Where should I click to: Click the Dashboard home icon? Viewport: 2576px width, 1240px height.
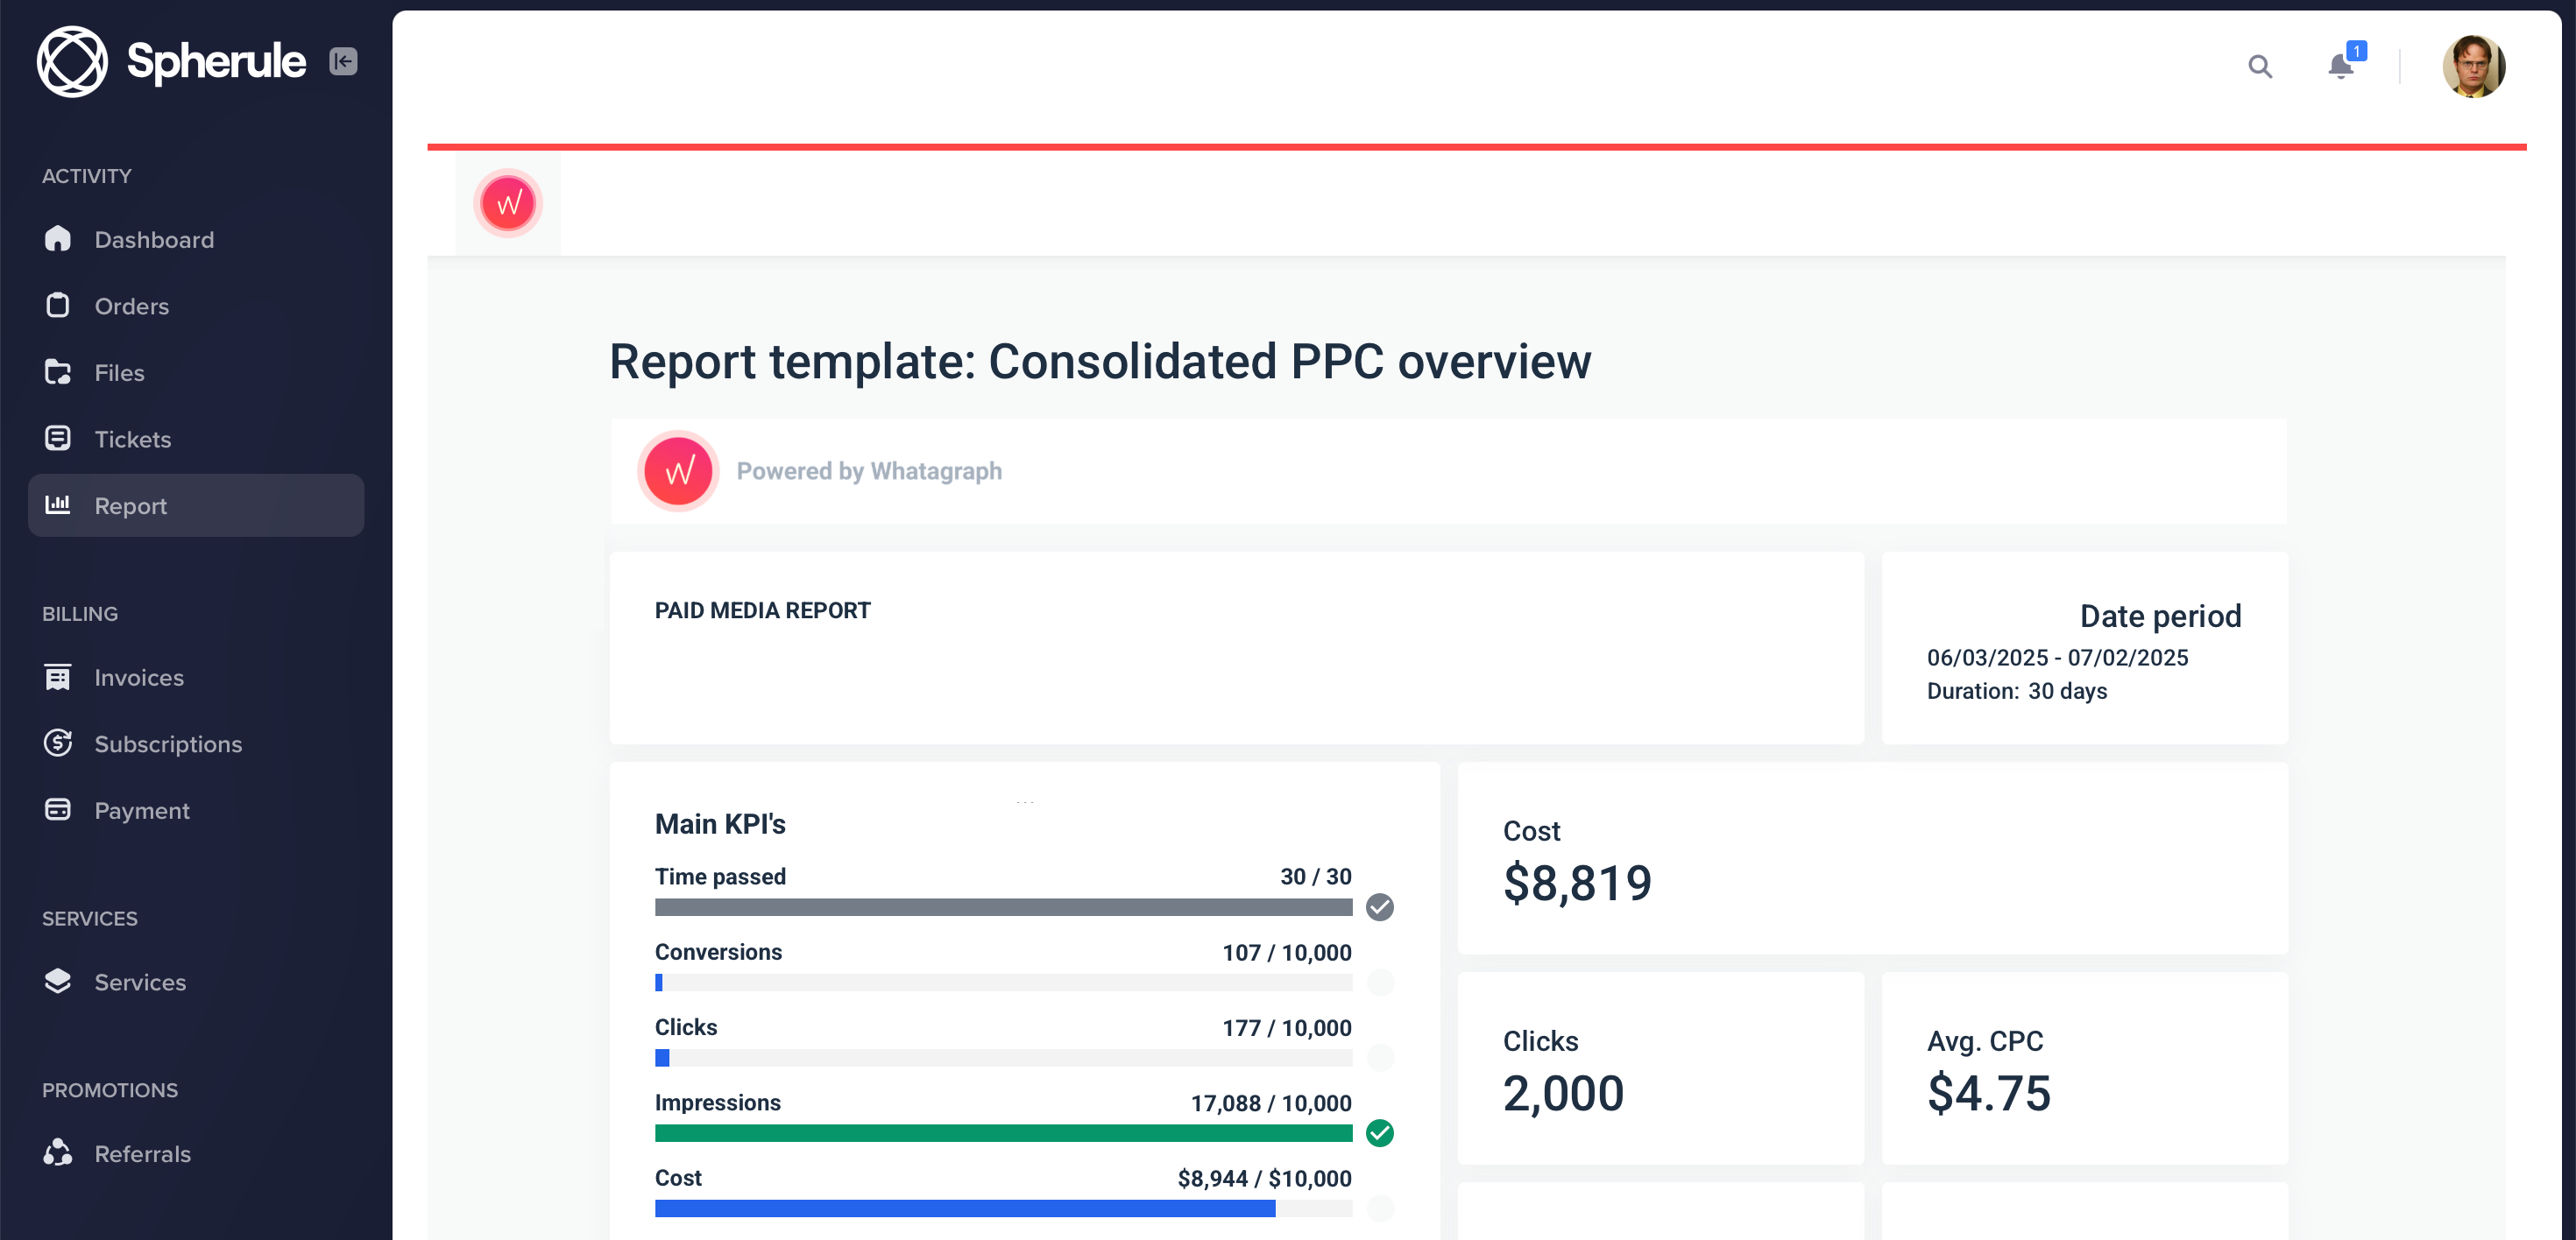(58, 239)
